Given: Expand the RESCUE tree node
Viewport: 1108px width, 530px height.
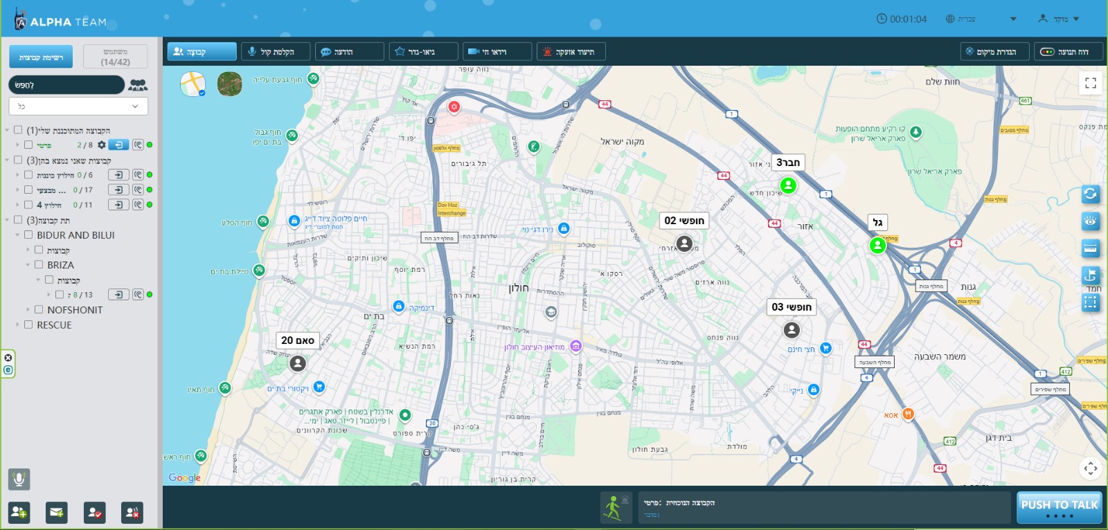Looking at the screenshot, I should (17, 325).
